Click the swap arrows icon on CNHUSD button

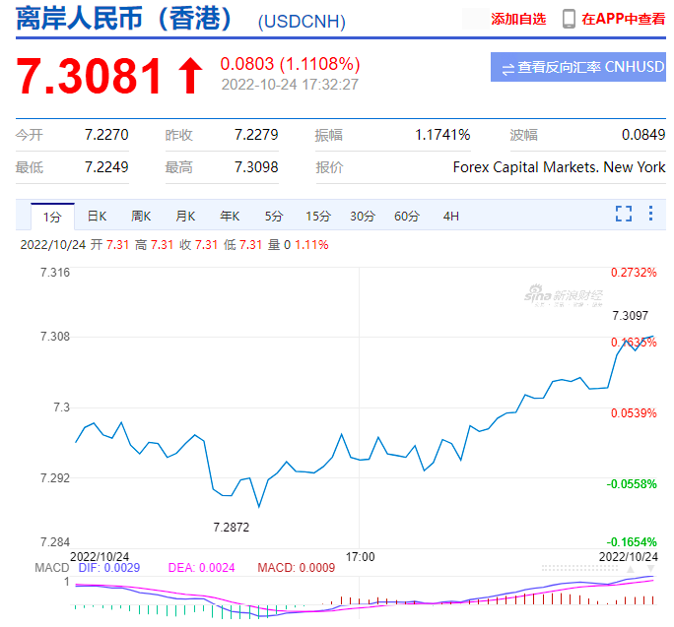[507, 68]
